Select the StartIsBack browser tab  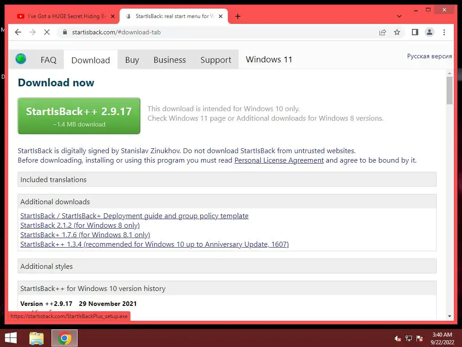click(173, 16)
